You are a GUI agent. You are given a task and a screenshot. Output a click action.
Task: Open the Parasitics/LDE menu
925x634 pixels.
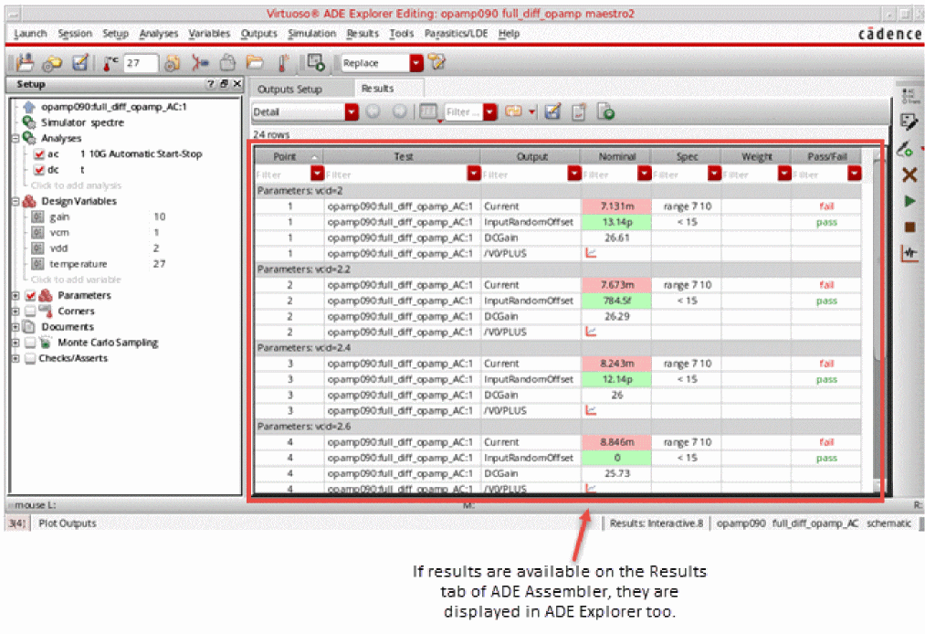[456, 34]
